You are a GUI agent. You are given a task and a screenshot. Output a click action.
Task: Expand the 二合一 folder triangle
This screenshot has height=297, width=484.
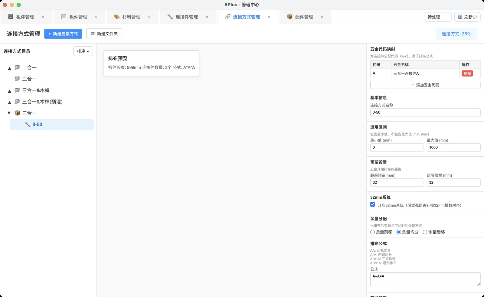tap(9, 68)
